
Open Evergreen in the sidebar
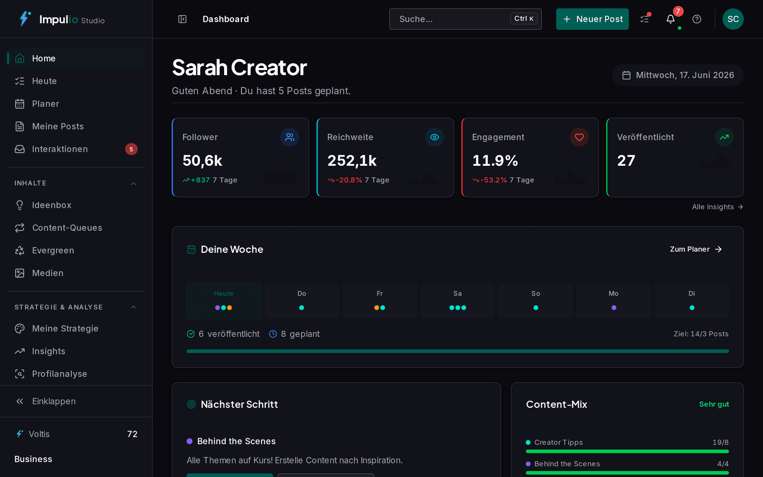(76, 250)
